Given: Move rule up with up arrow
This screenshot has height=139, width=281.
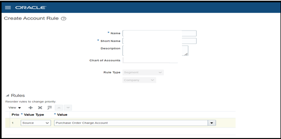Looking at the screenshot, I should pyautogui.click(x=59, y=108).
